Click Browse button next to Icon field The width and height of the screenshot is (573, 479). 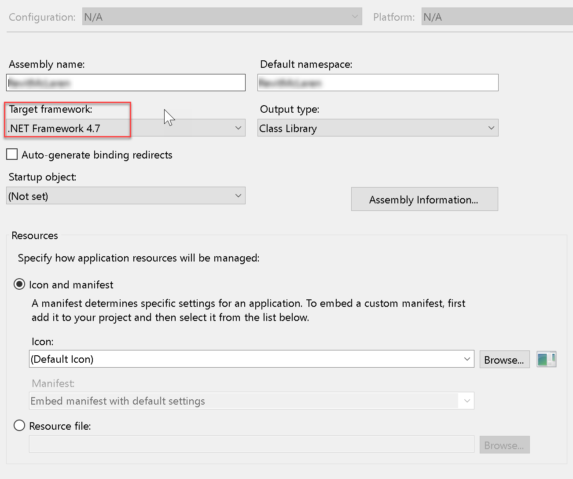point(504,360)
